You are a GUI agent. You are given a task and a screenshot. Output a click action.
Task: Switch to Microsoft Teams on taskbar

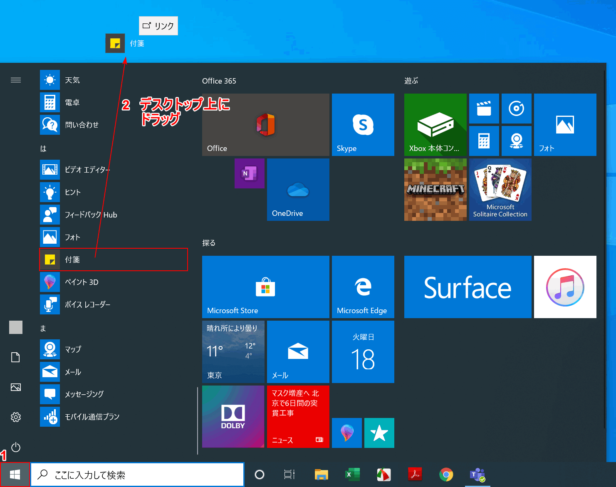pyautogui.click(x=477, y=475)
